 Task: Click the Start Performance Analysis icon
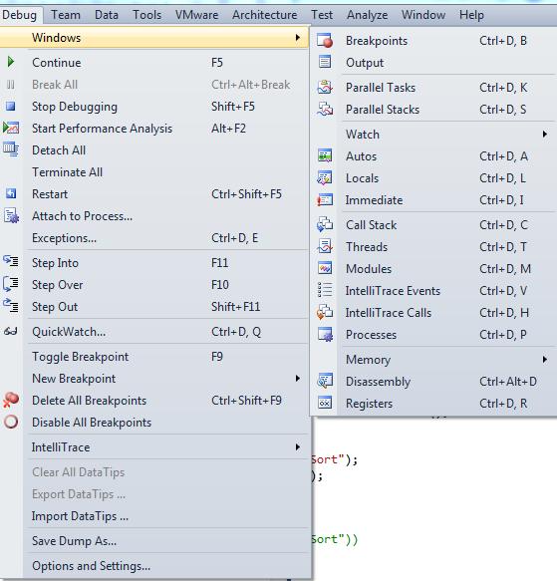pyautogui.click(x=11, y=128)
